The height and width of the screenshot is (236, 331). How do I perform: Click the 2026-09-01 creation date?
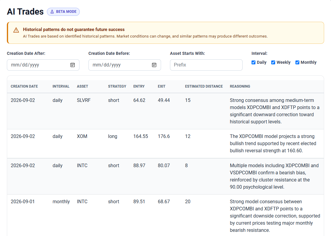23,202
